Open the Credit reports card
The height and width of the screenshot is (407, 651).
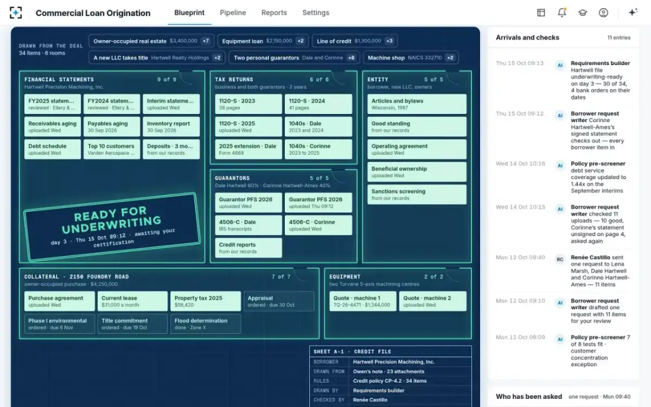click(248, 247)
